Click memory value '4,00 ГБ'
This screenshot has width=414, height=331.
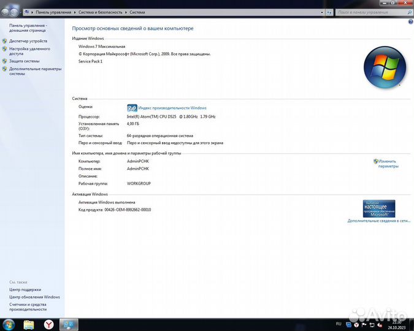[x=133, y=124]
